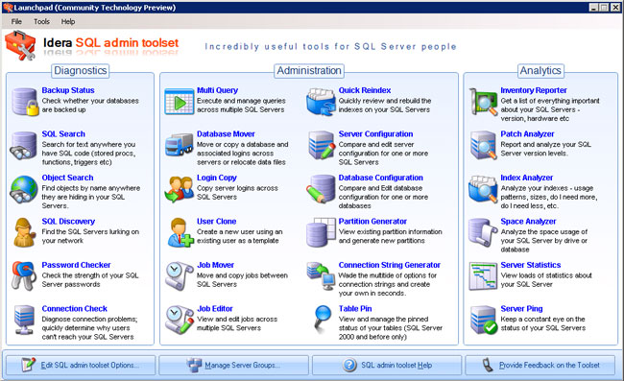
Task: Select the Partition Generator title link
Action: pyautogui.click(x=372, y=221)
